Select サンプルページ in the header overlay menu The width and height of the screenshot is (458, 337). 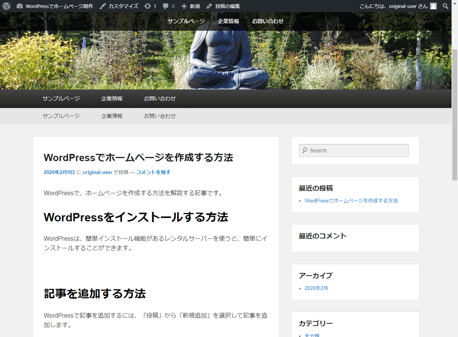coord(186,21)
